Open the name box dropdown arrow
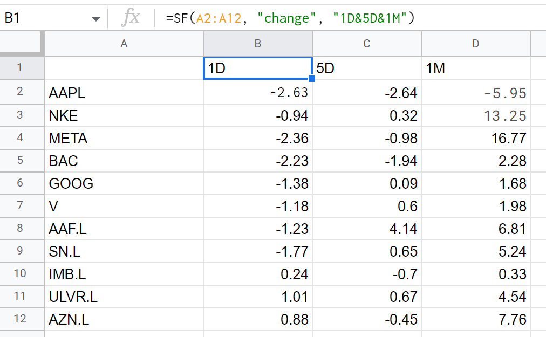This screenshot has width=546, height=337. tap(95, 19)
